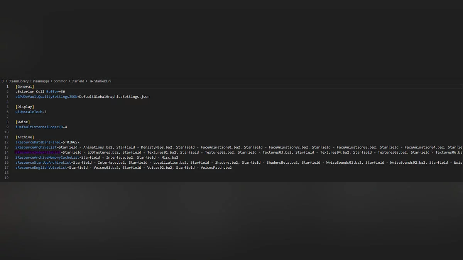Place cursor on the [Archive] section header
The width and height of the screenshot is (463, 260).
tap(25, 137)
